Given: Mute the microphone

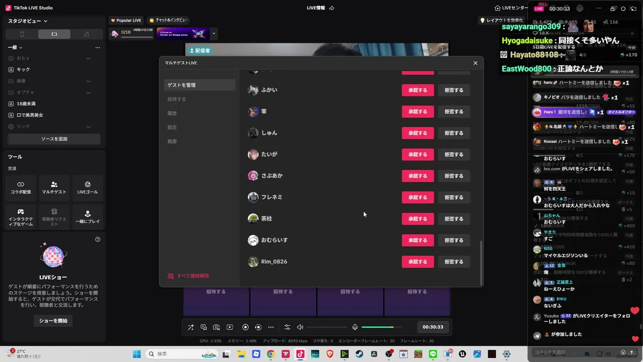Looking at the screenshot, I should point(355,327).
